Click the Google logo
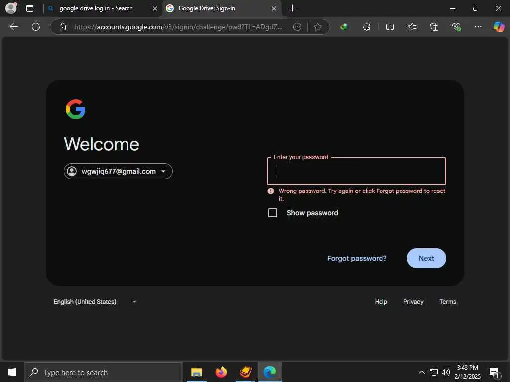The height and width of the screenshot is (382, 510). pyautogui.click(x=76, y=109)
